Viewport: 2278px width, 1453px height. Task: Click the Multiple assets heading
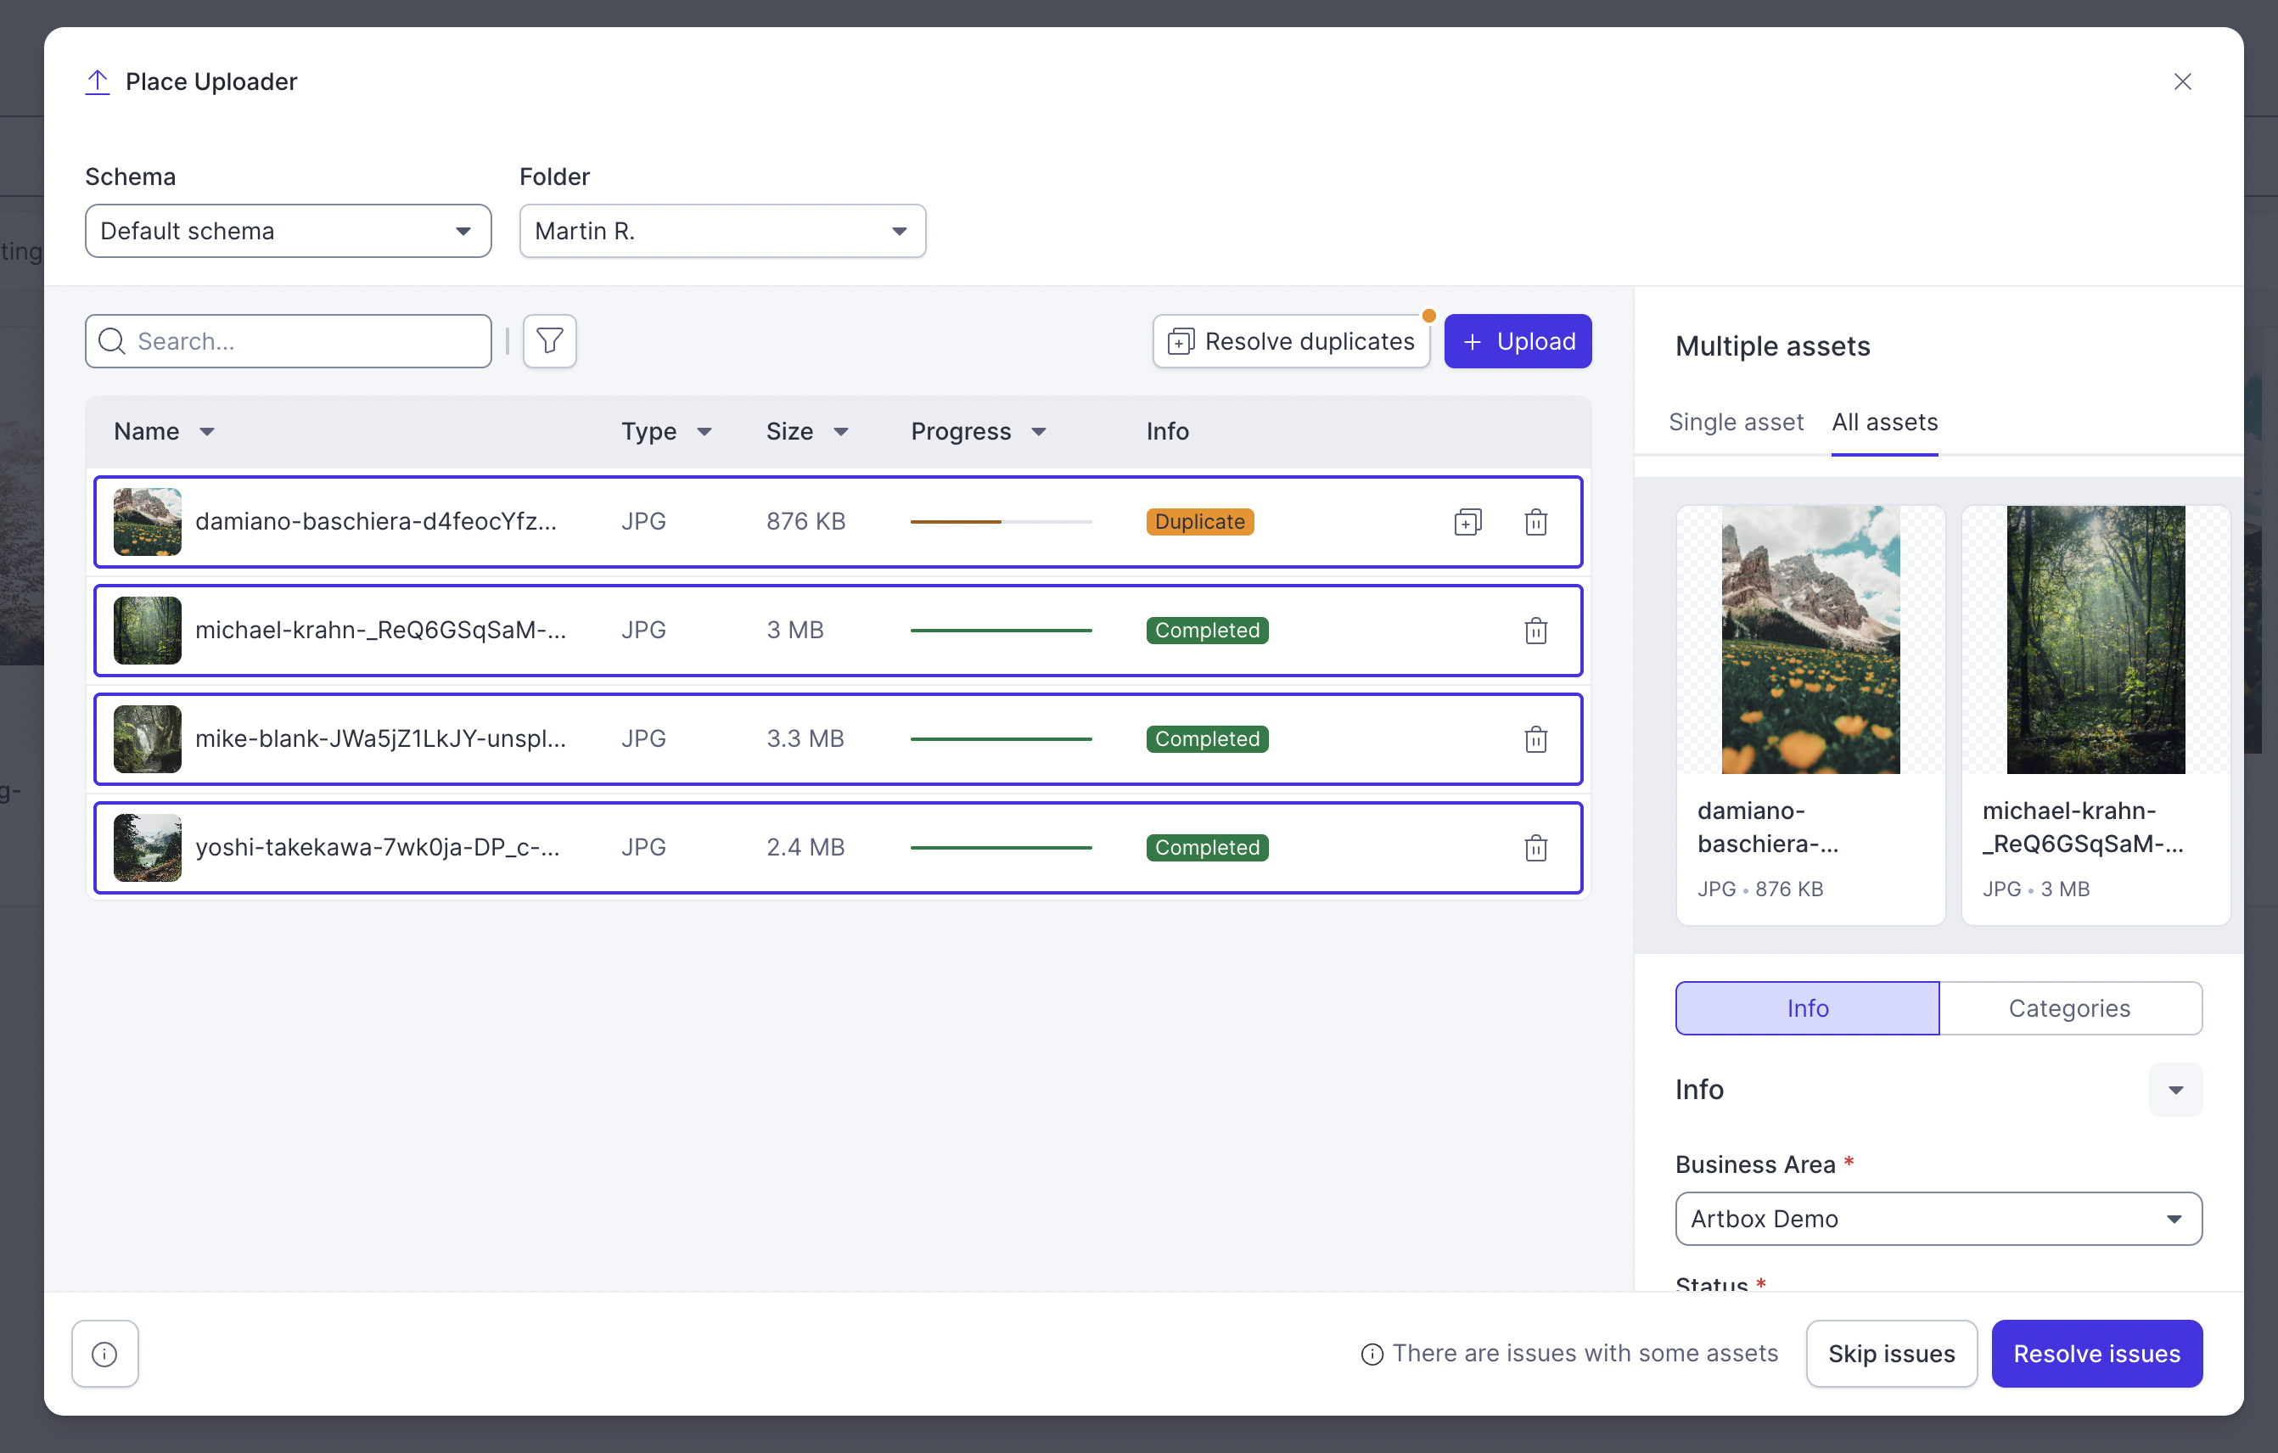click(1773, 346)
